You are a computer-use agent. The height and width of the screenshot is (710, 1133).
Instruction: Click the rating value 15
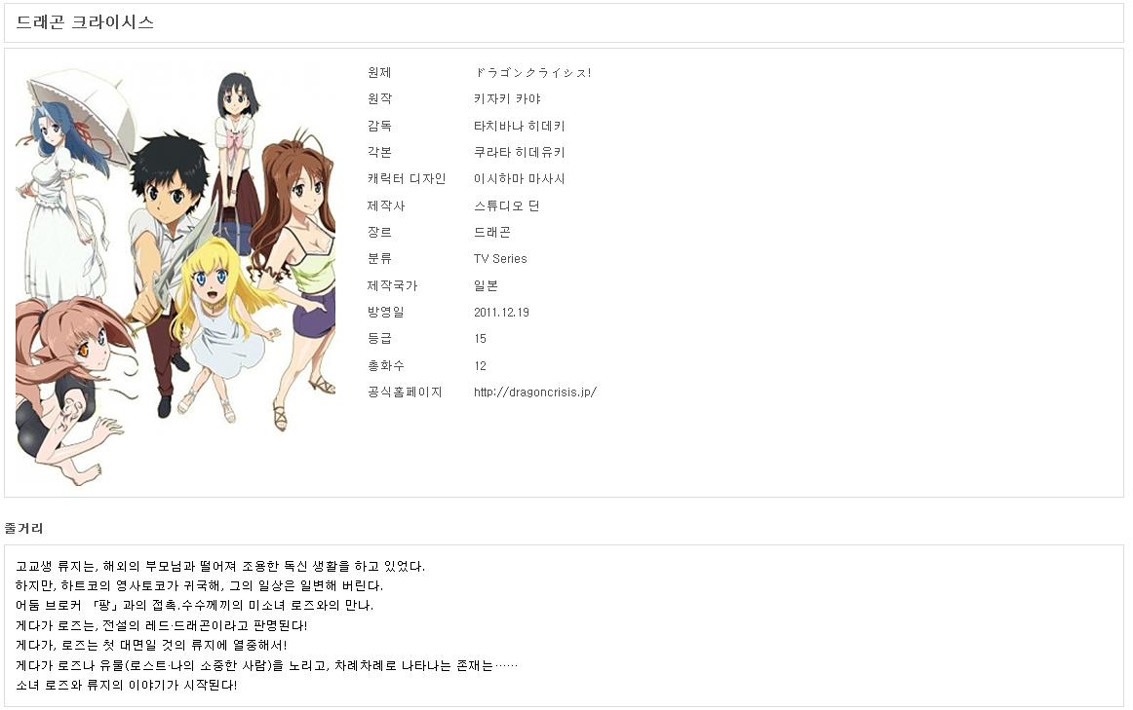[x=480, y=338]
